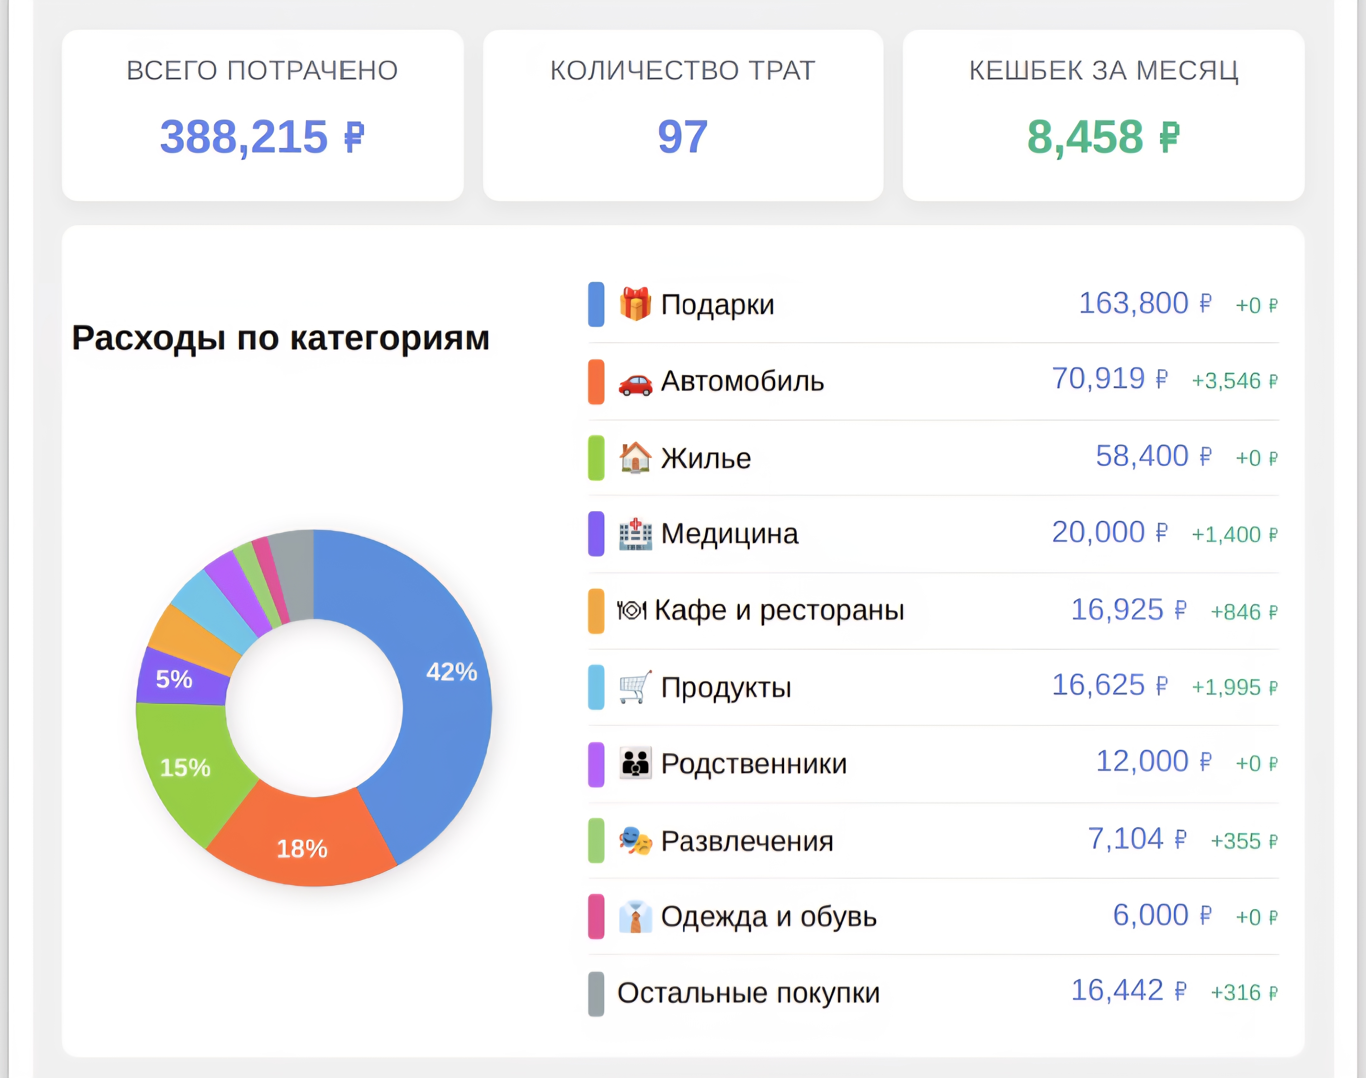Screen dimensions: 1366x1078
Task: Click the shirt icon beside Одежда и обувь
Action: 635,916
